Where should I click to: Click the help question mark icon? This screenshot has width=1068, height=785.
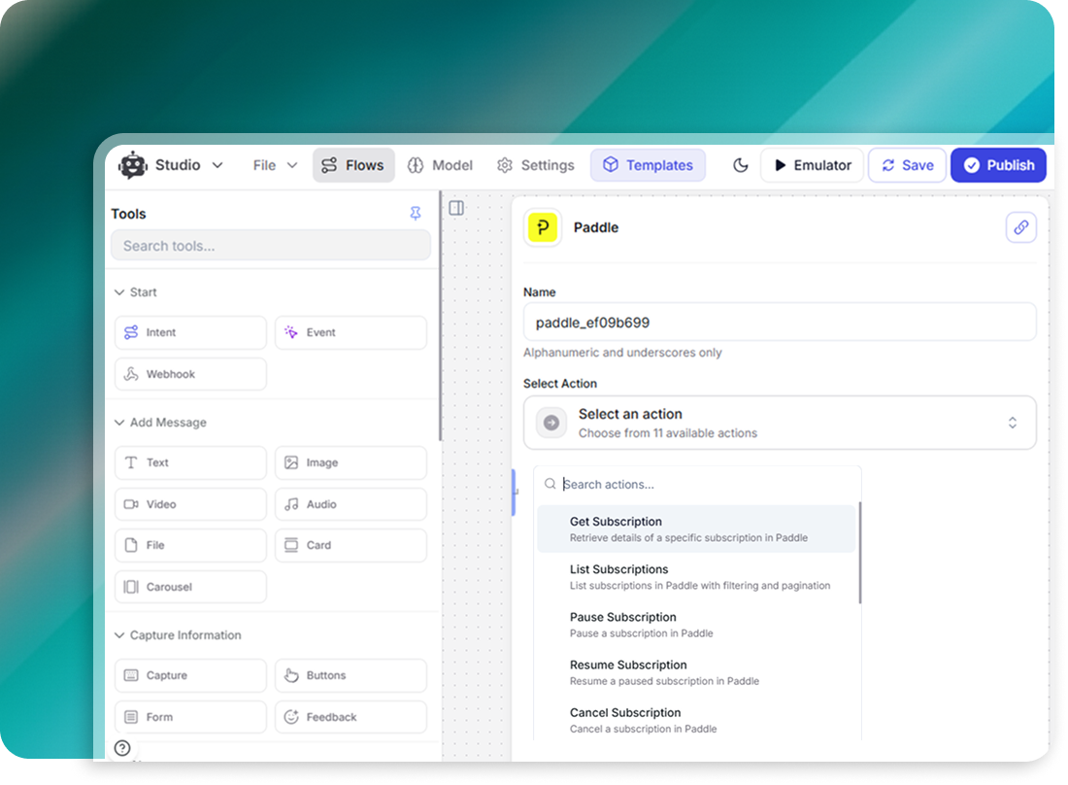[121, 748]
